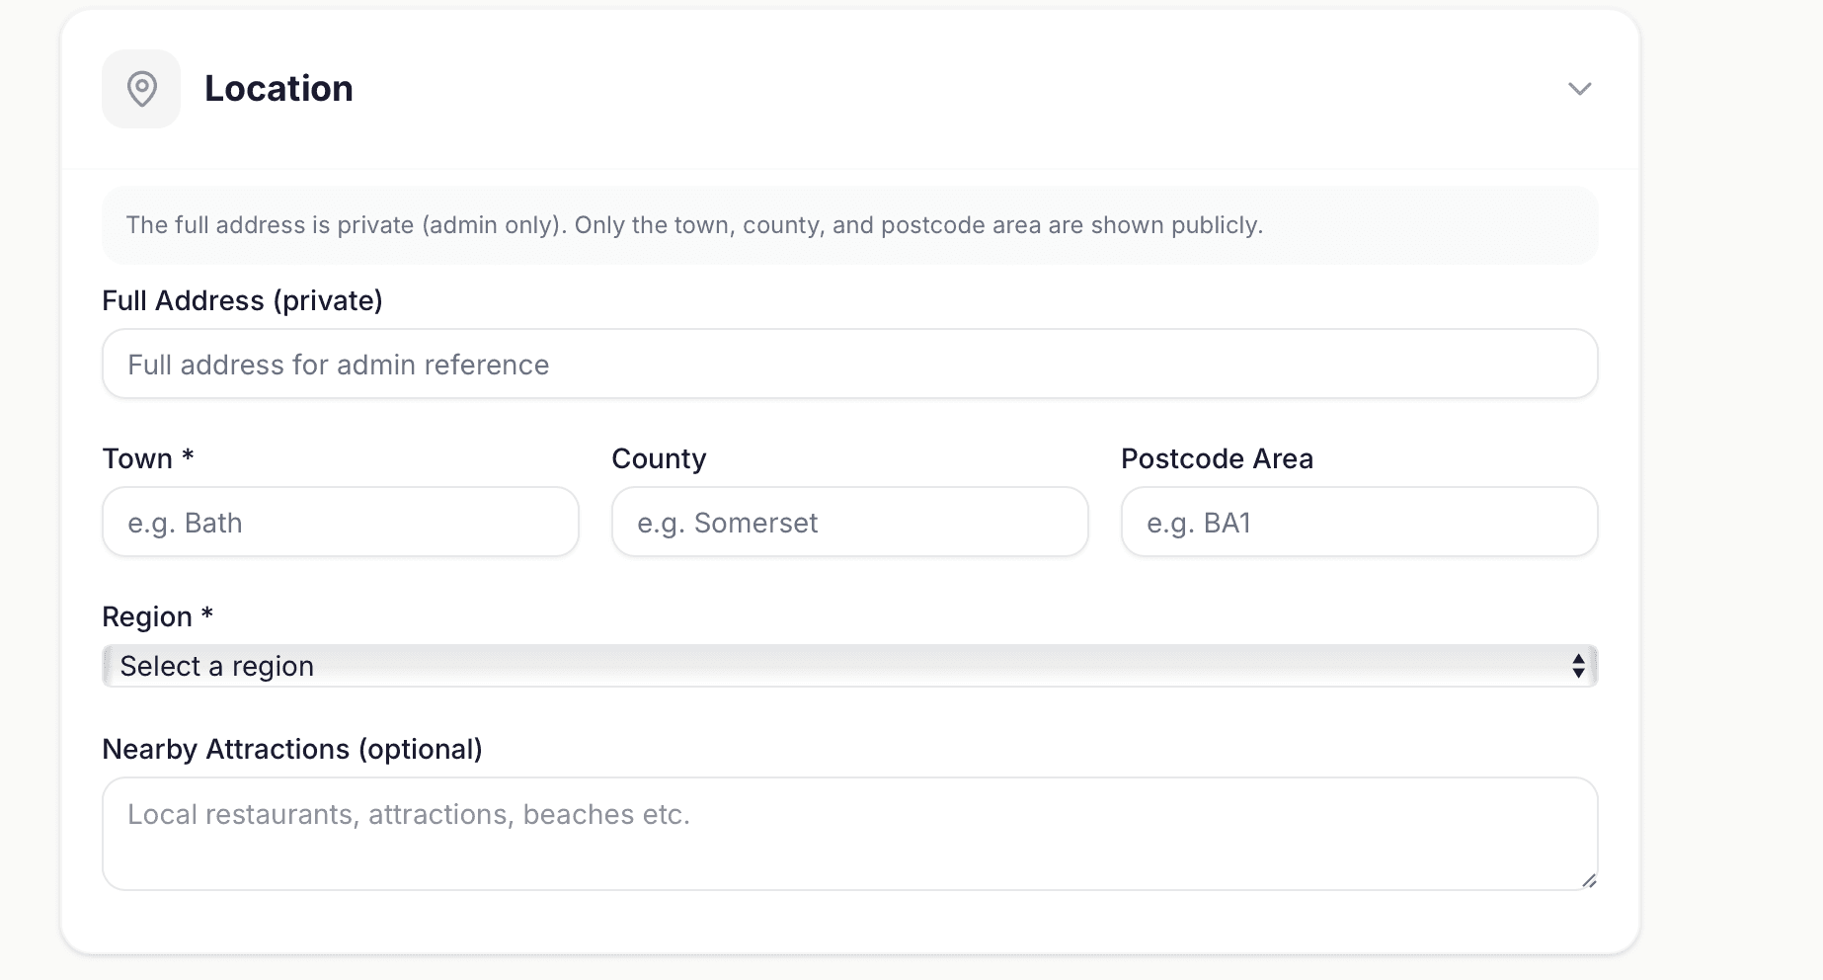This screenshot has width=1823, height=980.
Task: Click the Town field label
Action: [x=137, y=459]
